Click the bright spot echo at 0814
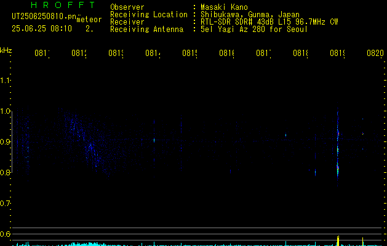This screenshot has width=387, height=246. click(154, 140)
